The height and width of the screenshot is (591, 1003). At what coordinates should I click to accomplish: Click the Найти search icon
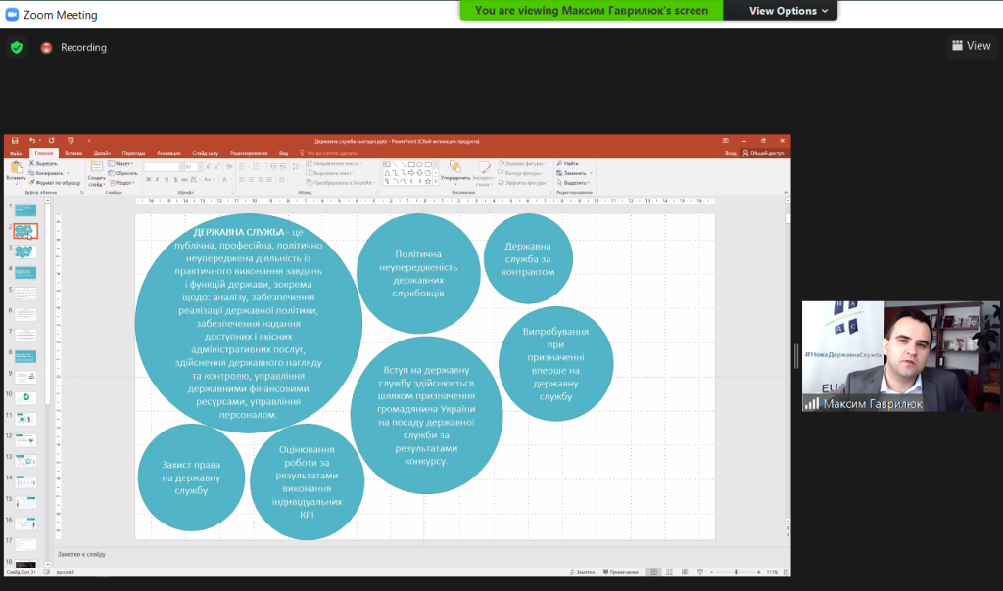[x=568, y=163]
